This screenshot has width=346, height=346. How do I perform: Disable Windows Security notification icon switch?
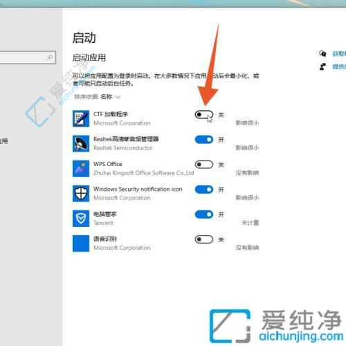point(204,190)
